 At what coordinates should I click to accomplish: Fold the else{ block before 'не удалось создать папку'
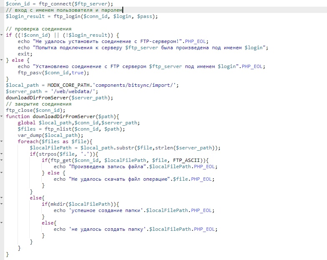coord(1,222)
